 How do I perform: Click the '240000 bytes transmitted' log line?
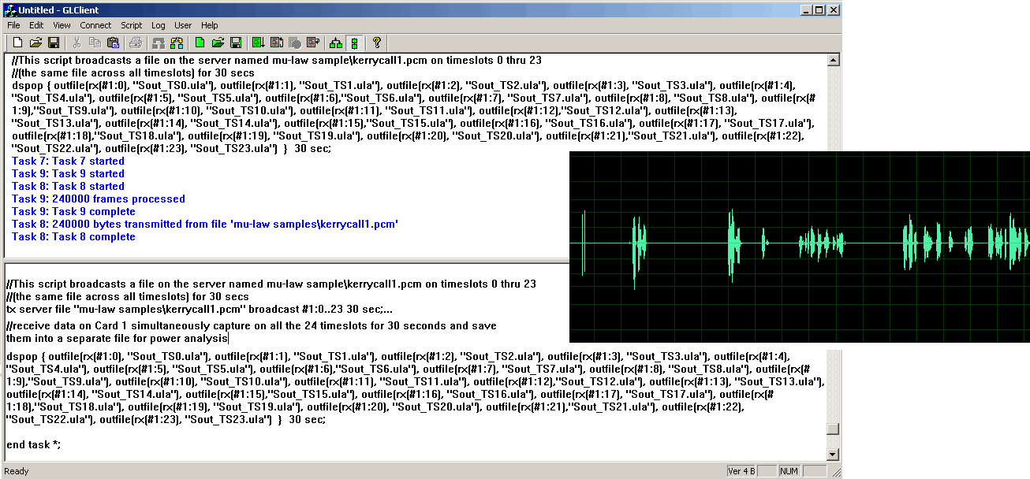205,225
